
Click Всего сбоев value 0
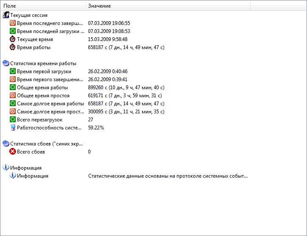coord(89,151)
